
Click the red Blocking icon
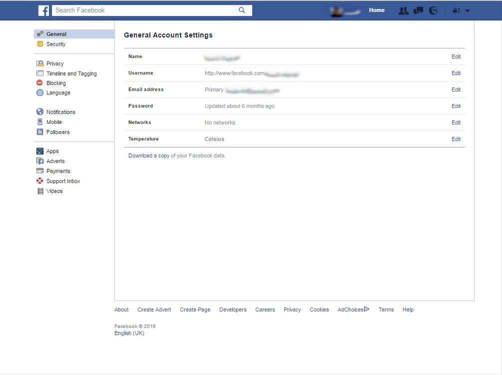click(x=39, y=82)
